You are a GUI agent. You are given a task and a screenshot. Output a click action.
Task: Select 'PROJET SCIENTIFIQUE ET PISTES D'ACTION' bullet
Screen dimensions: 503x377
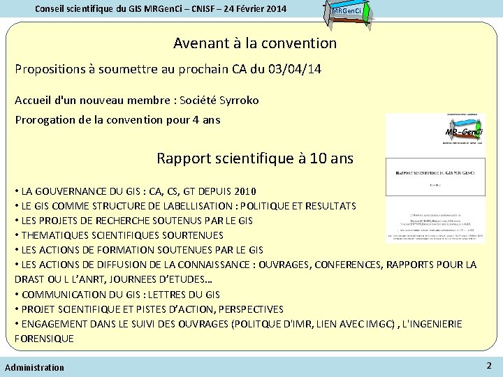pos(150,309)
